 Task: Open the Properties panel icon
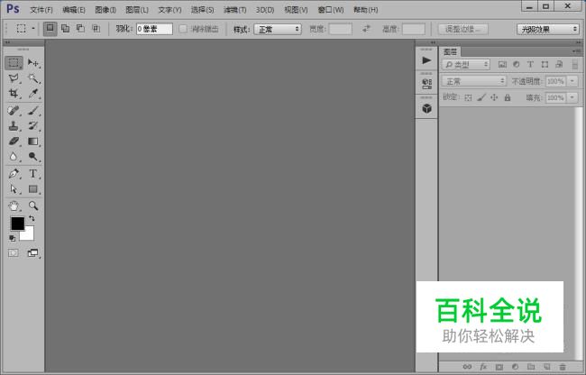[x=426, y=84]
